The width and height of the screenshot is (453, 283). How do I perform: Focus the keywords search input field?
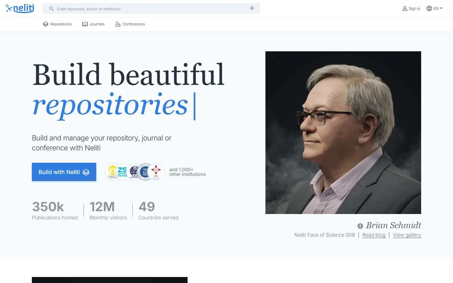(151, 8)
